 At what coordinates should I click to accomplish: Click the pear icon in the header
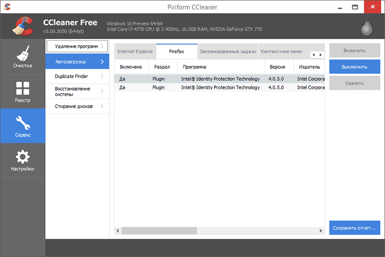(x=367, y=27)
